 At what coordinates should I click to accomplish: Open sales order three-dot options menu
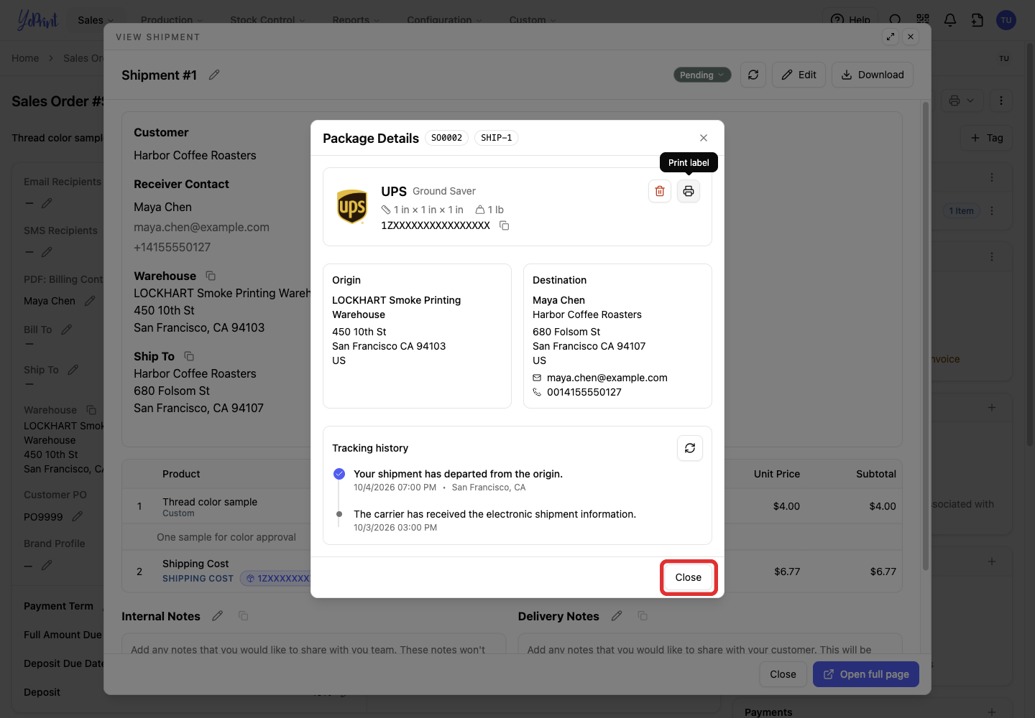point(1001,101)
